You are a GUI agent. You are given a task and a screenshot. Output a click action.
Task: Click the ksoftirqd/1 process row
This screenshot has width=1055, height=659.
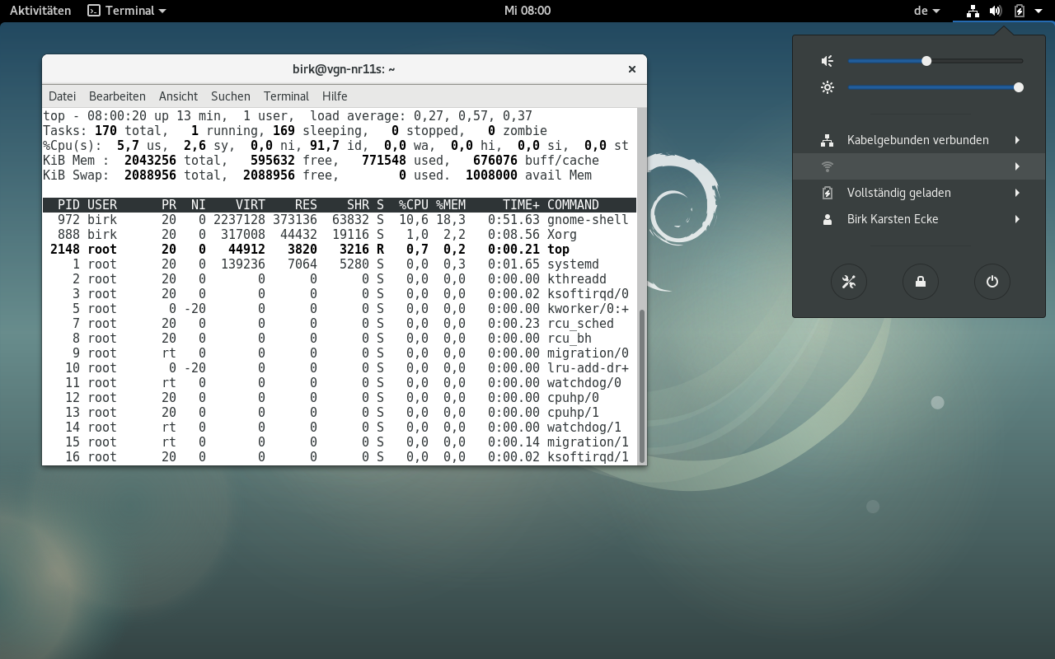click(x=340, y=457)
